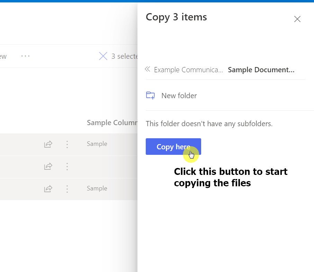Close the Copy 3 items panel
Screen dimensions: 314x272
pyautogui.click(x=297, y=19)
